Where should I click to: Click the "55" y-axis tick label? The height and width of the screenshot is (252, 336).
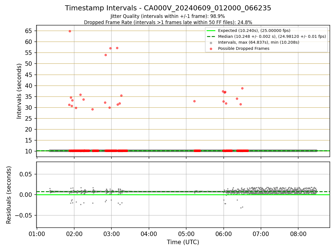click(29, 53)
